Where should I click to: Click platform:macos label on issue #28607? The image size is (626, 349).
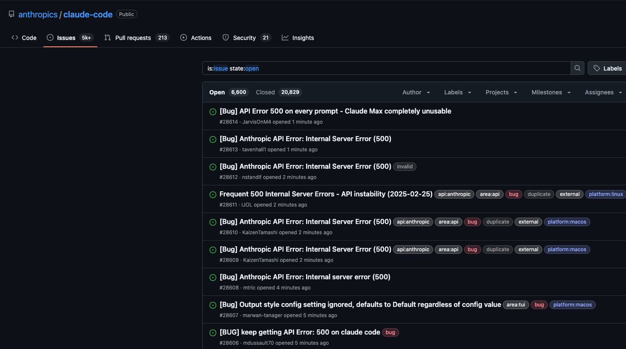(x=573, y=305)
